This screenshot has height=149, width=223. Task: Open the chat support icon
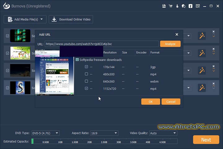pyautogui.click(x=183, y=6)
